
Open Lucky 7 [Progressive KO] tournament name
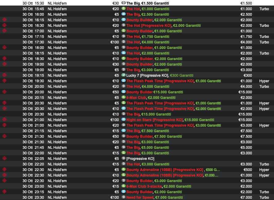(148, 76)
